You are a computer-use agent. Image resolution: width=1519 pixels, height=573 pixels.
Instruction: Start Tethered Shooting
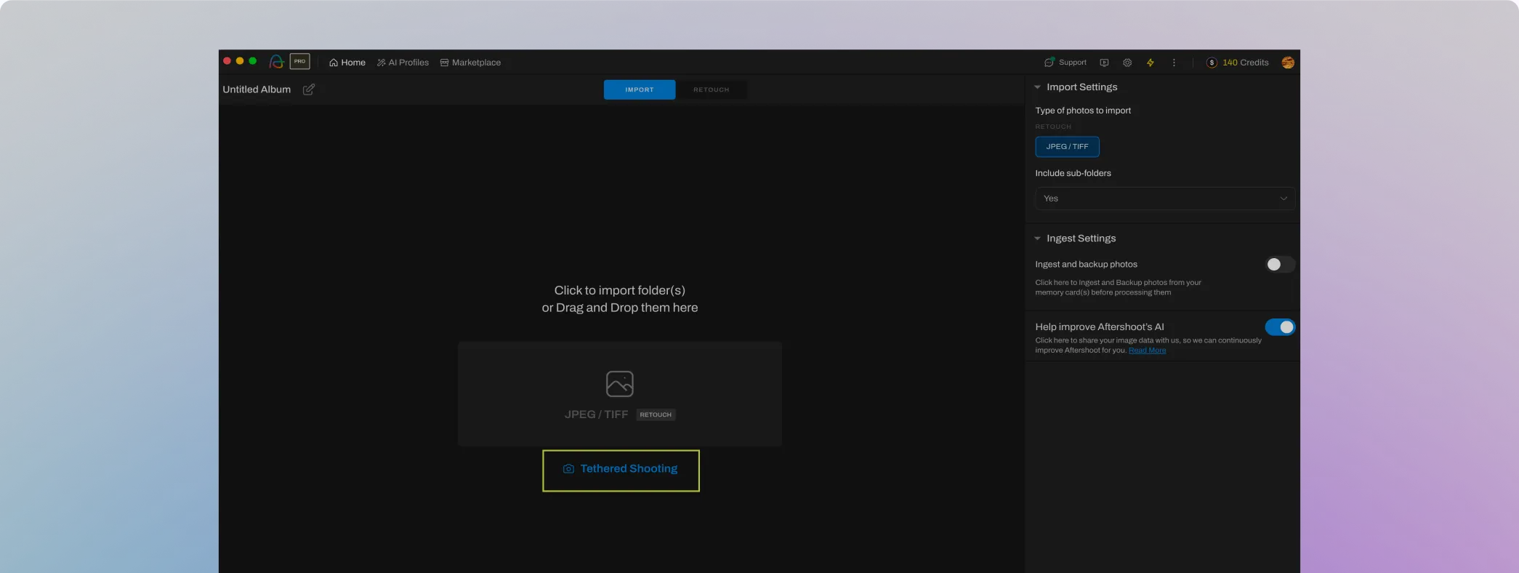pyautogui.click(x=621, y=470)
